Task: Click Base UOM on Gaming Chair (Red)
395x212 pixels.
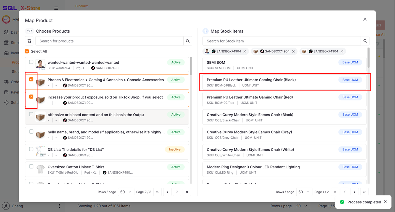Action: pyautogui.click(x=350, y=97)
